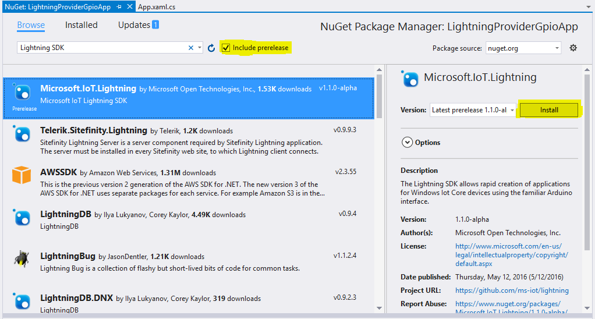Click the Description heading in details

click(x=419, y=171)
